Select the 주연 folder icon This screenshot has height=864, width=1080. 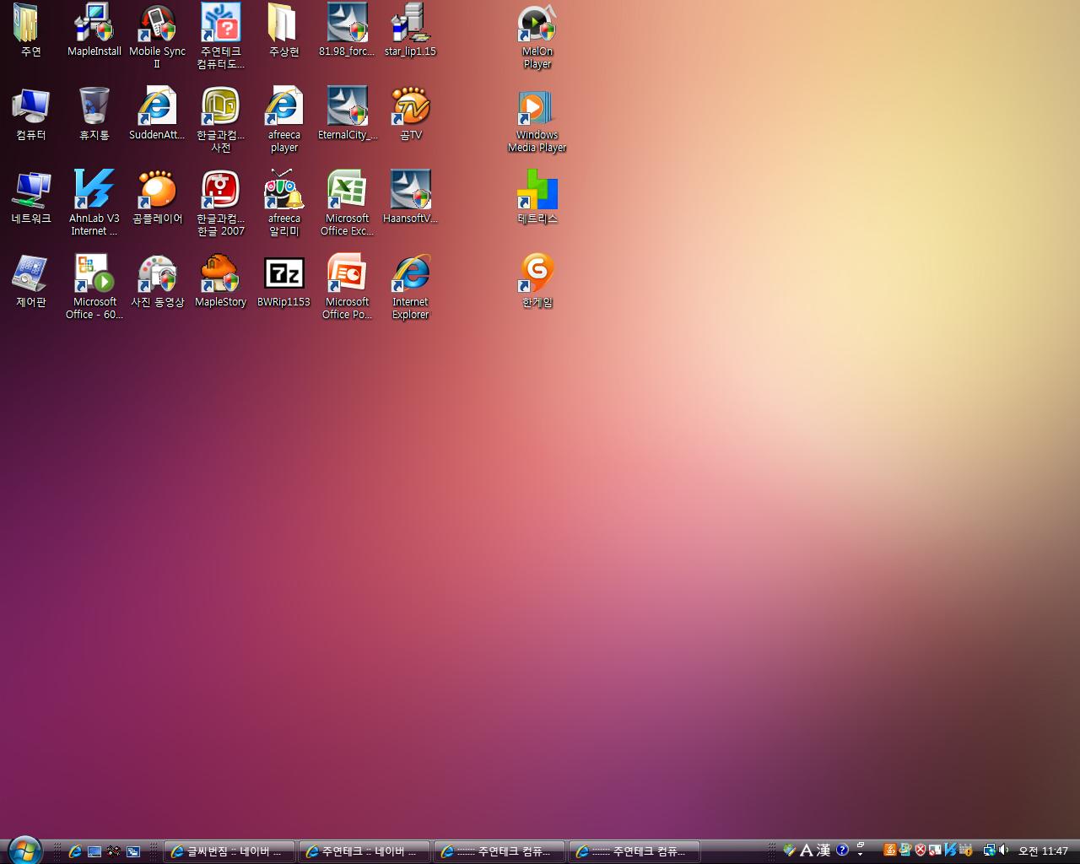(30, 30)
